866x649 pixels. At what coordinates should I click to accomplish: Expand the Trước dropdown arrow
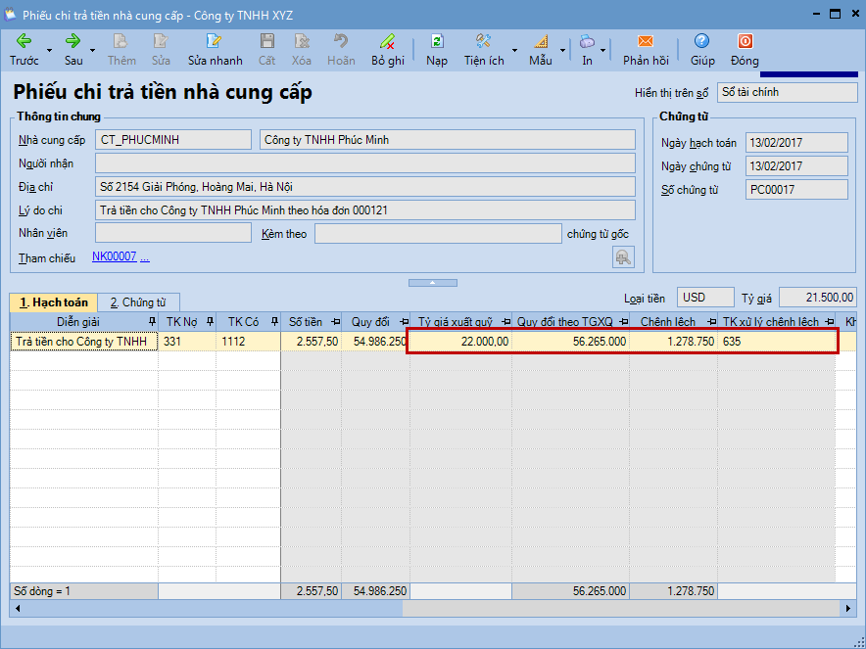[49, 51]
